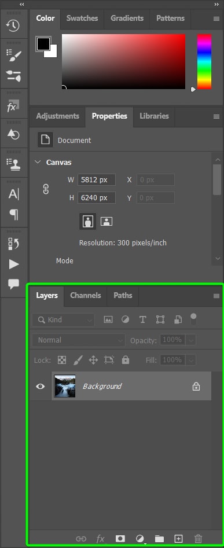Viewport: 224px width, 548px height.
Task: Create a new fill or adjustment layer
Action: pyautogui.click(x=139, y=539)
